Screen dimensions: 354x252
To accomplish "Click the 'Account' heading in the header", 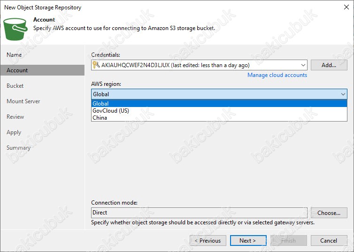I will pos(44,20).
